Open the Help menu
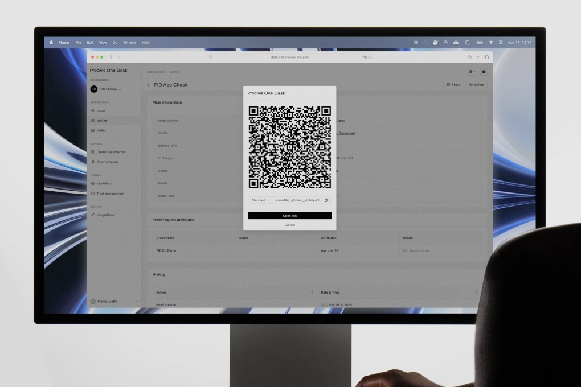 click(x=146, y=43)
